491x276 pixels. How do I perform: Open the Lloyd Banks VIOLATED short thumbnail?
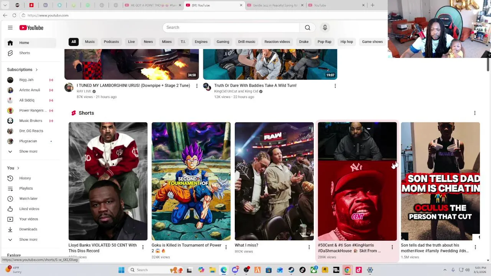(108, 181)
